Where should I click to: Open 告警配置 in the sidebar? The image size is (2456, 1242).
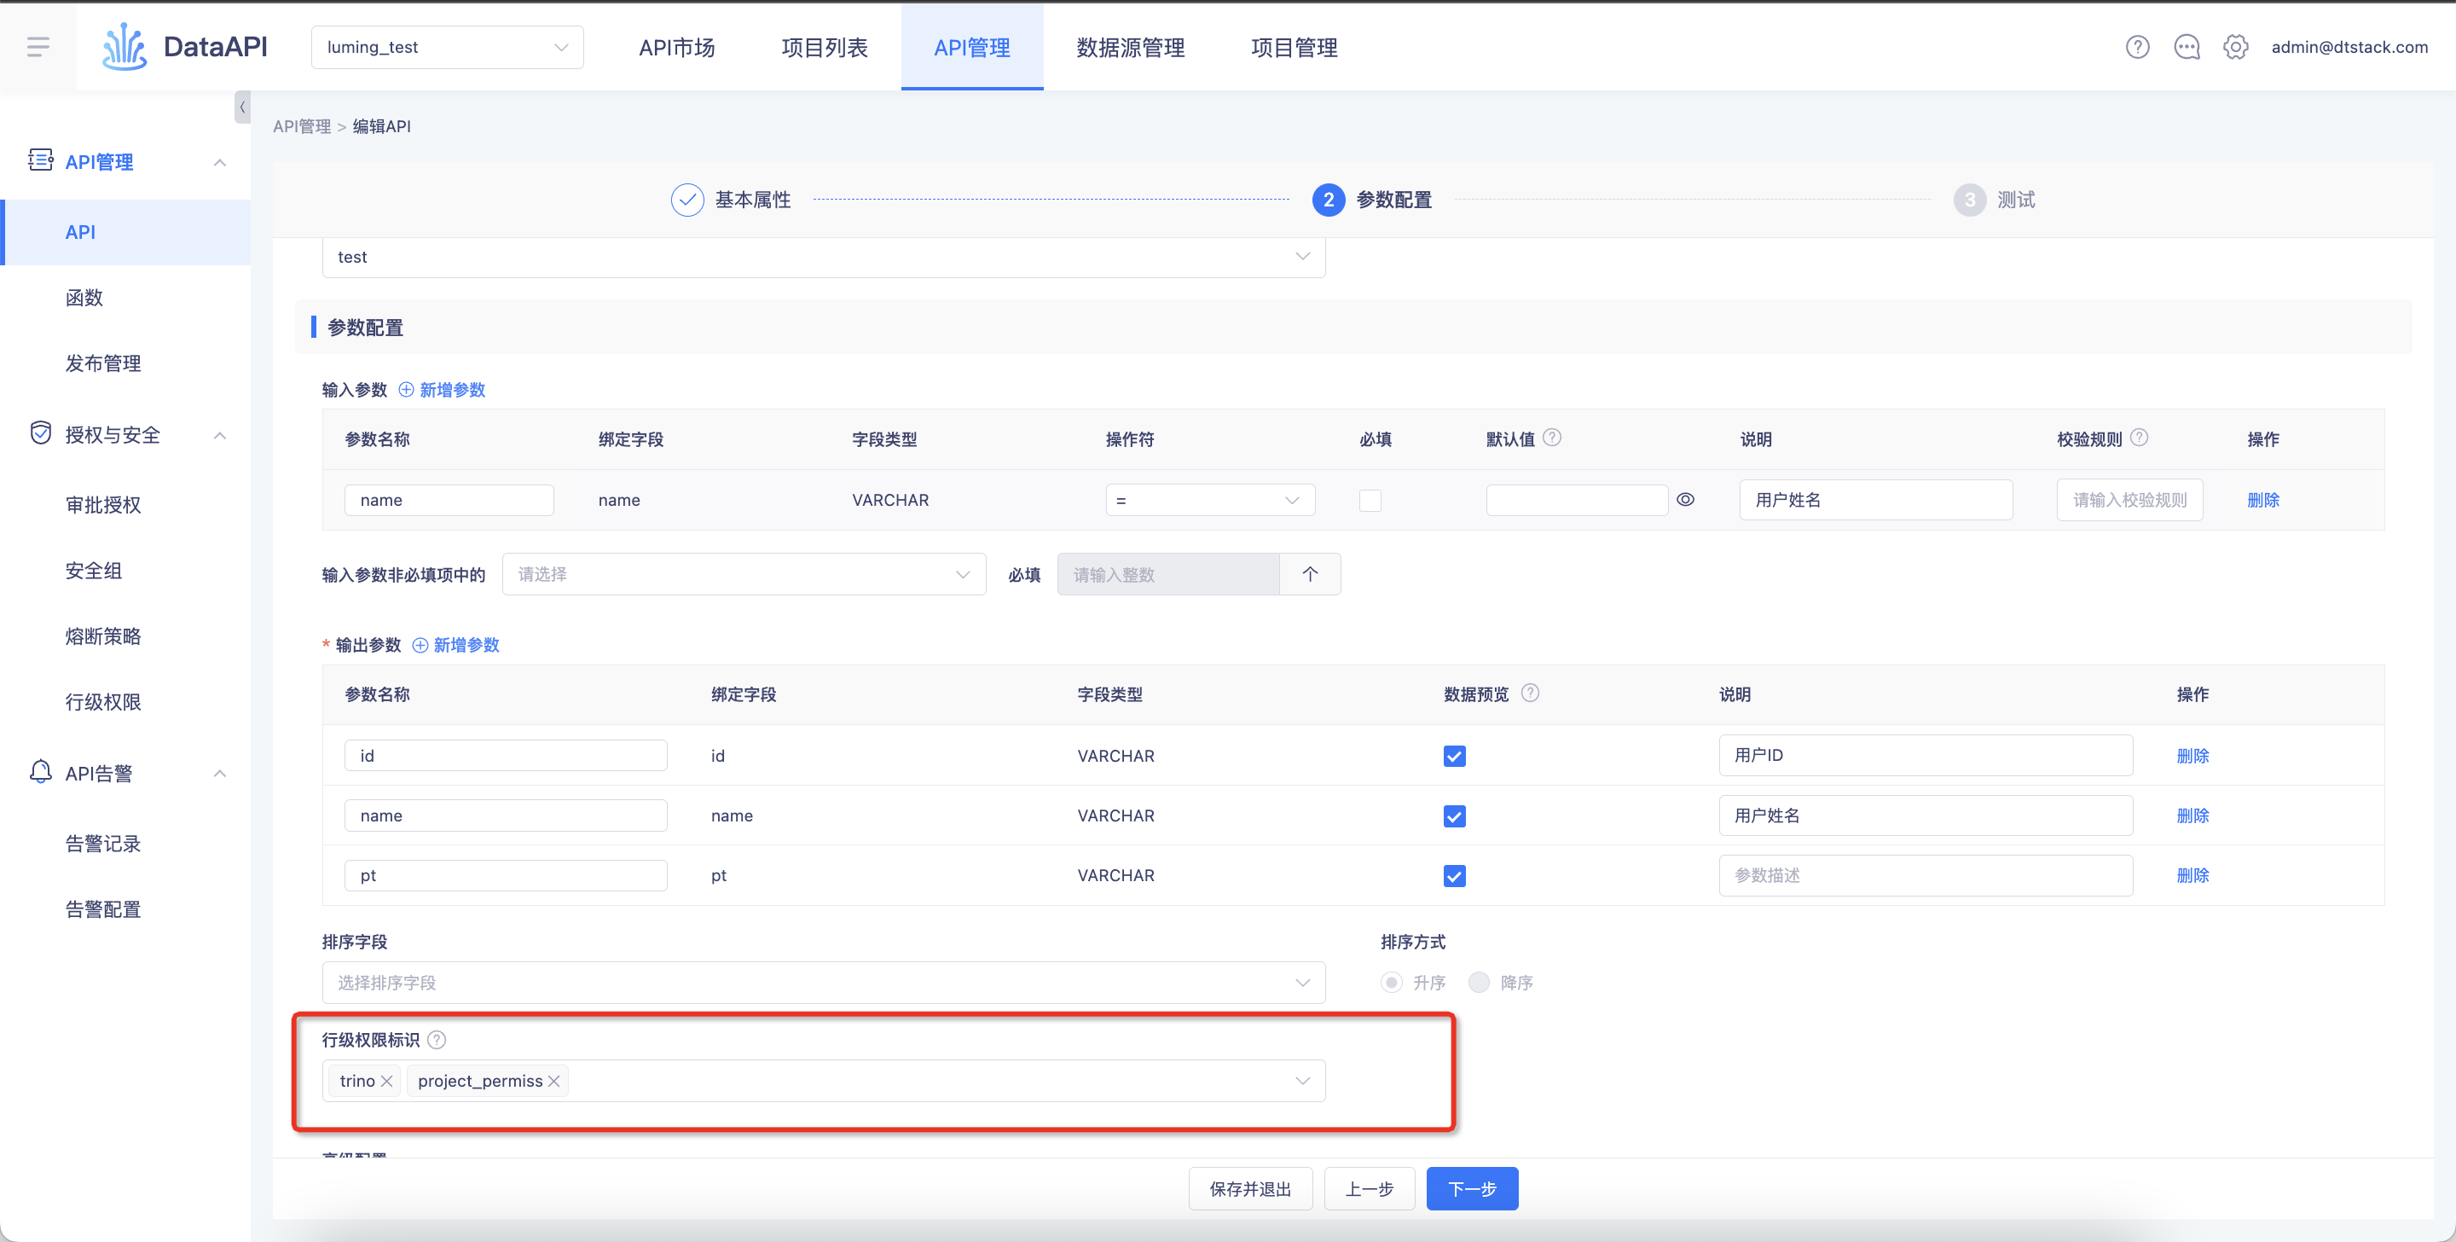[103, 909]
